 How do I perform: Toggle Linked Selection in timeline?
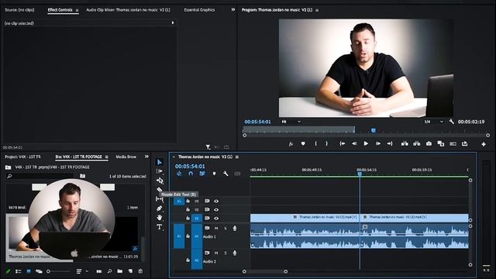(x=202, y=174)
